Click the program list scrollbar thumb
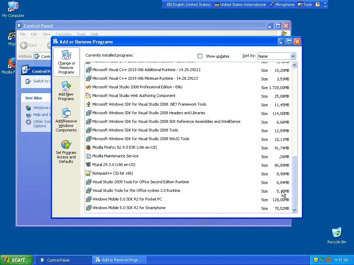 [294, 181]
